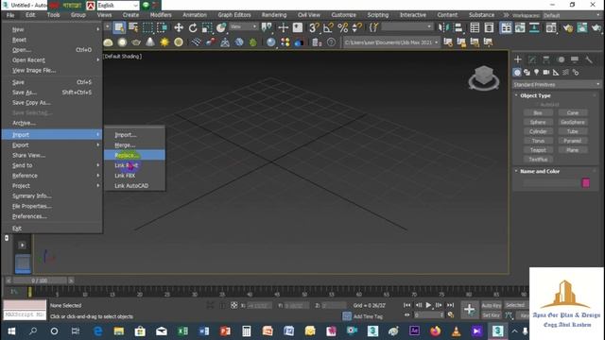This screenshot has height=340, width=605.
Task: Click the ViewCube in viewport
Action: pos(484,77)
